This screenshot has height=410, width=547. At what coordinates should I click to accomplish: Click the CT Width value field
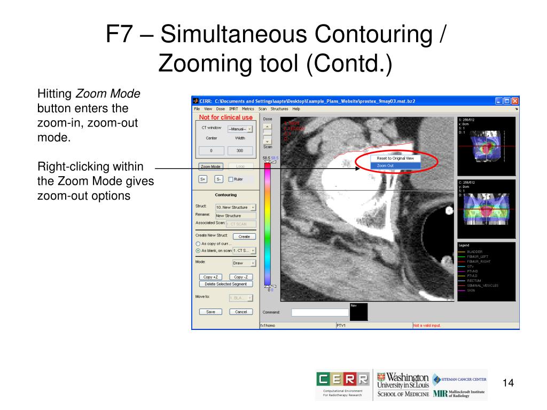240,151
